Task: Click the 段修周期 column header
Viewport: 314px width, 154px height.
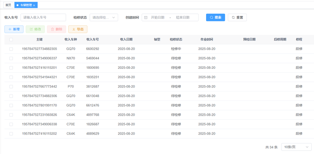Action: click(280, 39)
